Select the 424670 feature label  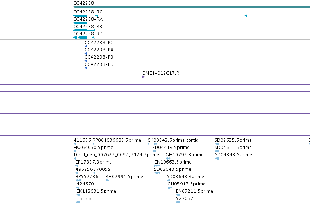tap(85, 184)
